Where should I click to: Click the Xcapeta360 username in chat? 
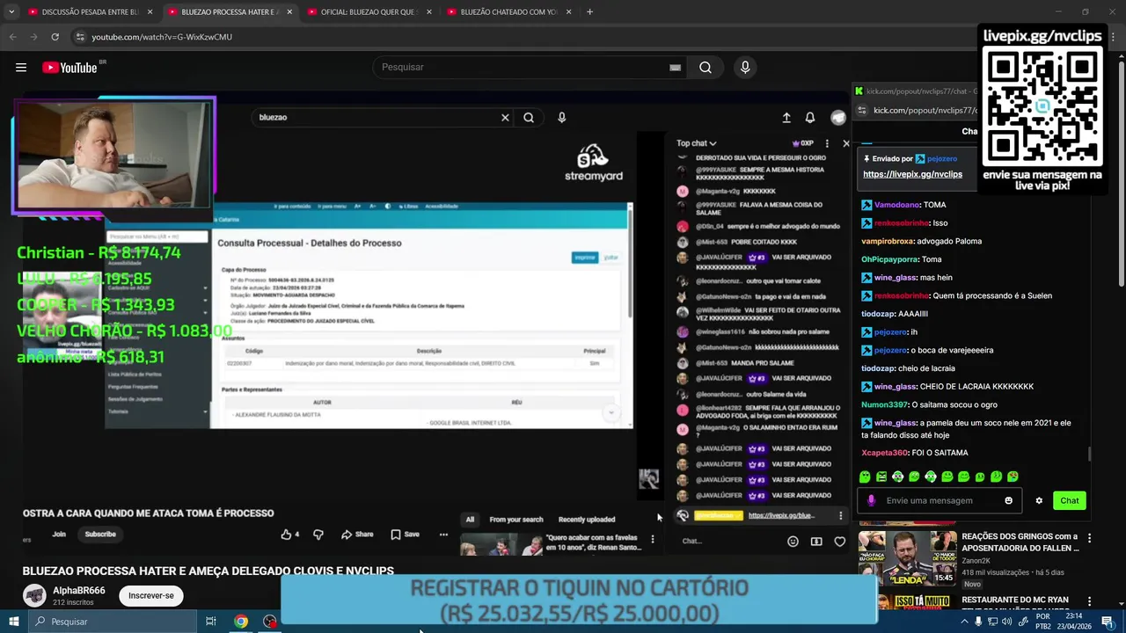pos(884,453)
